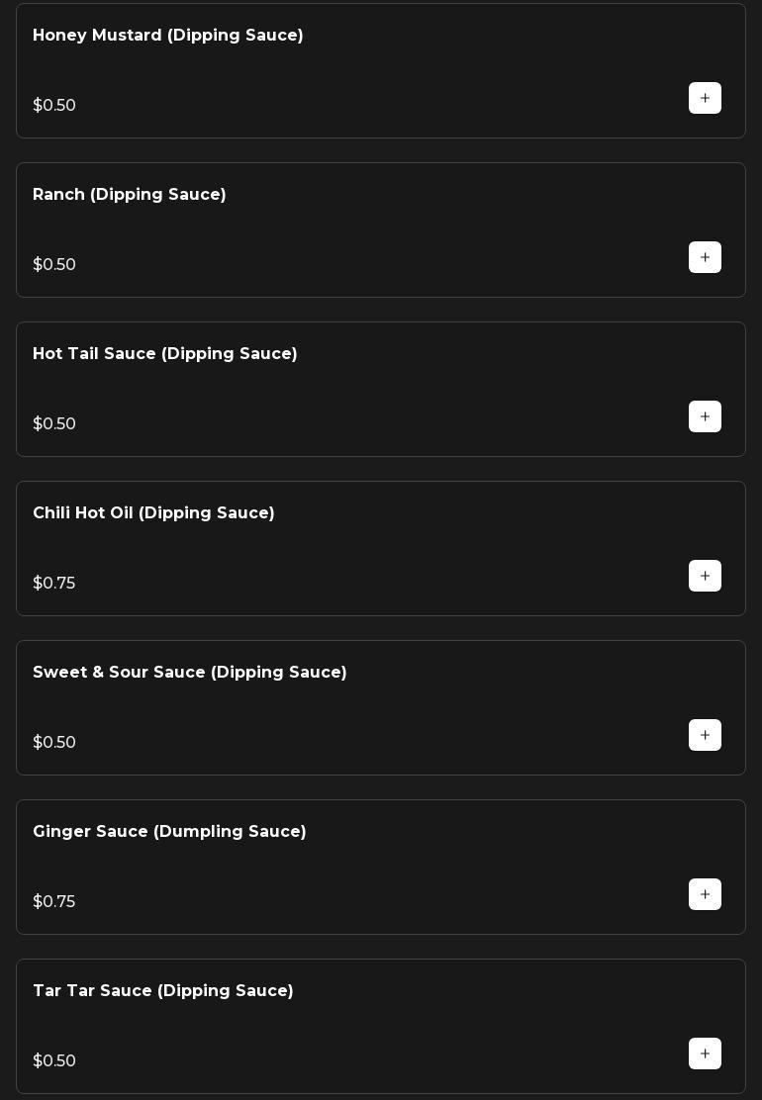Click the Hot Tail Sauce item title
This screenshot has height=1100, width=762.
(165, 354)
